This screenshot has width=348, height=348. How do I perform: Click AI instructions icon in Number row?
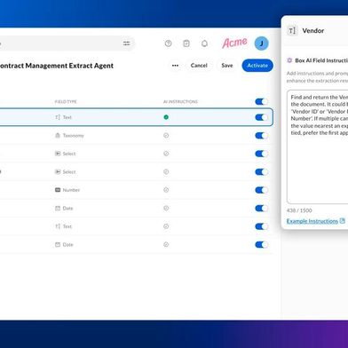point(166,190)
